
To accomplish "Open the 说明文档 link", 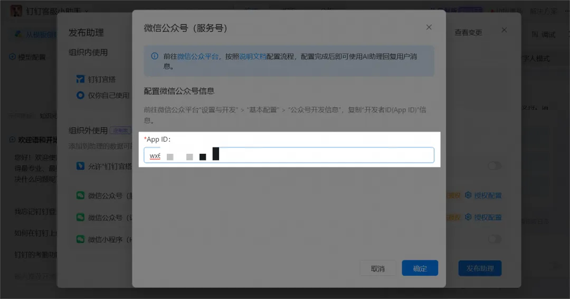I will 253,57.
